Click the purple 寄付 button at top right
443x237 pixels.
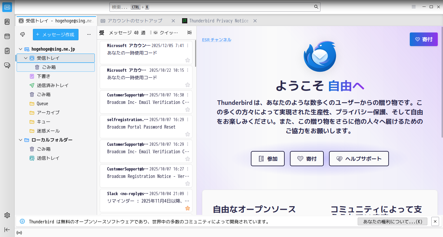click(424, 39)
